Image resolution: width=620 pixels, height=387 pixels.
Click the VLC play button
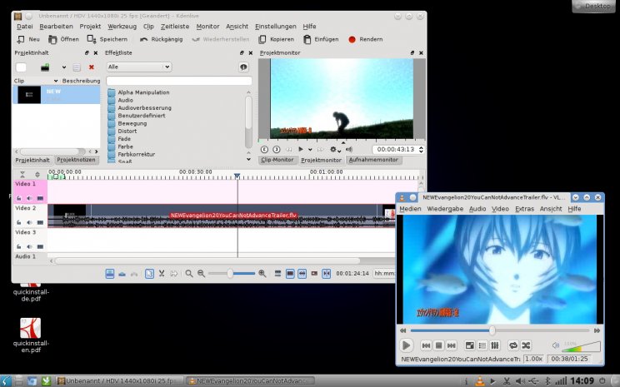[x=406, y=345]
